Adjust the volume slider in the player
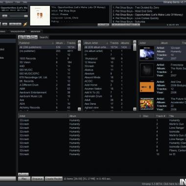Image resolution: width=186 pixels, height=186 pixels. click(x=19, y=16)
